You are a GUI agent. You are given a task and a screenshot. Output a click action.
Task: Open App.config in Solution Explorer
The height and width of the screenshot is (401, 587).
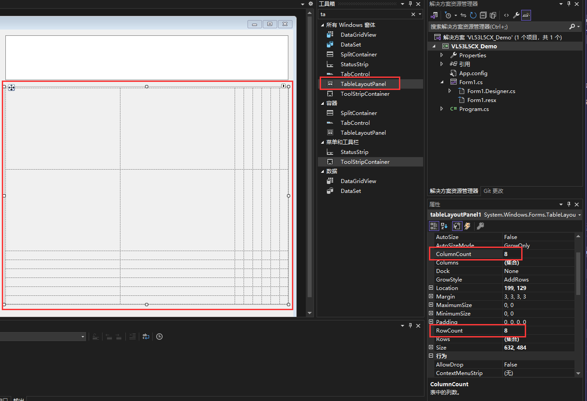tap(473, 73)
